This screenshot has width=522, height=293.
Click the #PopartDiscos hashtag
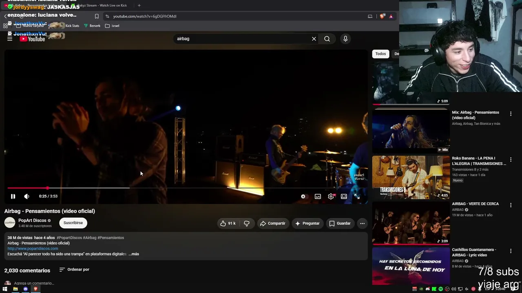pyautogui.click(x=69, y=238)
